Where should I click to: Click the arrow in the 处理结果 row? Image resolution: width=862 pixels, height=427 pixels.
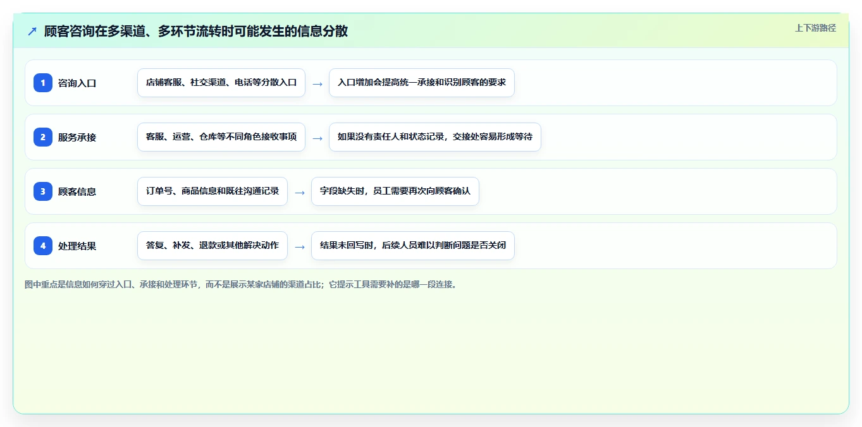[x=300, y=246]
